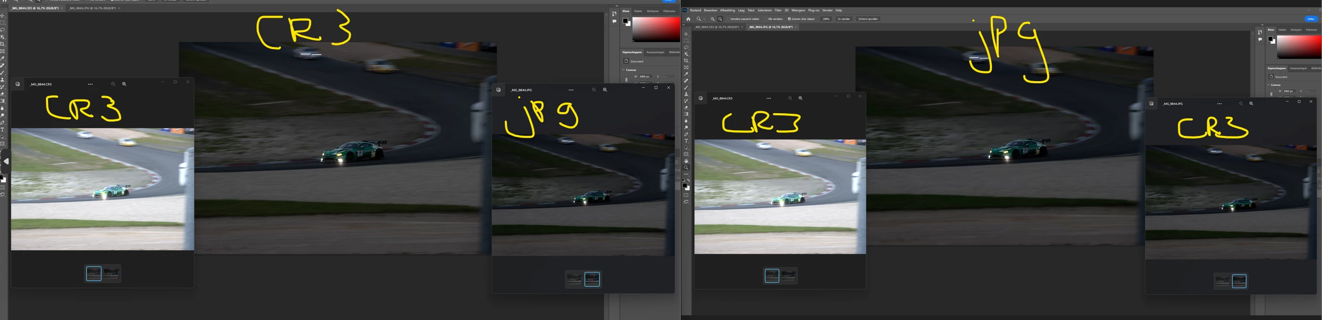Change screen mode icon in right Photoshop toolbar
Image resolution: width=1322 pixels, height=320 pixels.
[x=686, y=202]
